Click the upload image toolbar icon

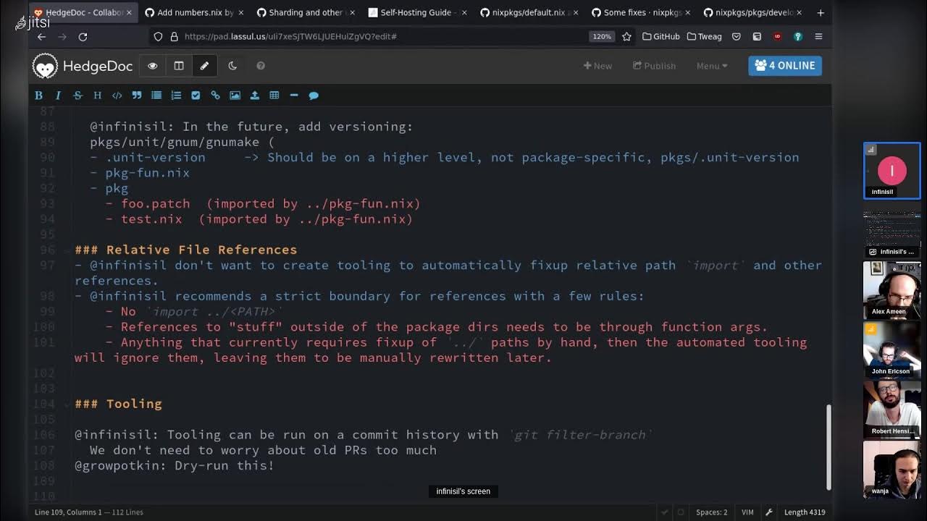(254, 96)
